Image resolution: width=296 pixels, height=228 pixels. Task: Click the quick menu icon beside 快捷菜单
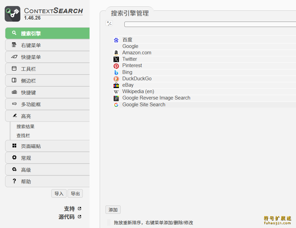14,57
